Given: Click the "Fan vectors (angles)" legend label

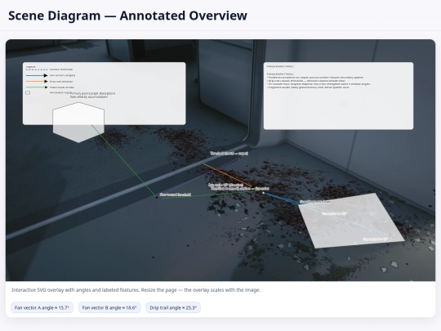Looking at the screenshot, I should tap(62, 75).
